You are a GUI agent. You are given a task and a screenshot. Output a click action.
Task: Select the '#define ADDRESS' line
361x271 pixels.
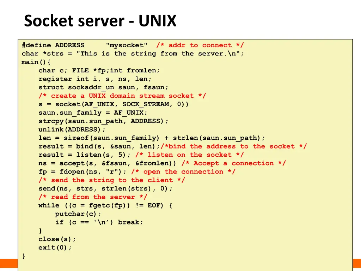[53, 45]
